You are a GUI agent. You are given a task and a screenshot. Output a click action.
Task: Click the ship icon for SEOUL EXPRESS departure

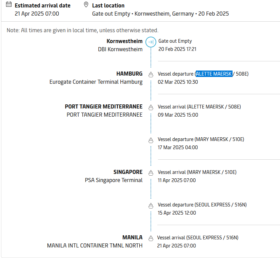coord(151,206)
